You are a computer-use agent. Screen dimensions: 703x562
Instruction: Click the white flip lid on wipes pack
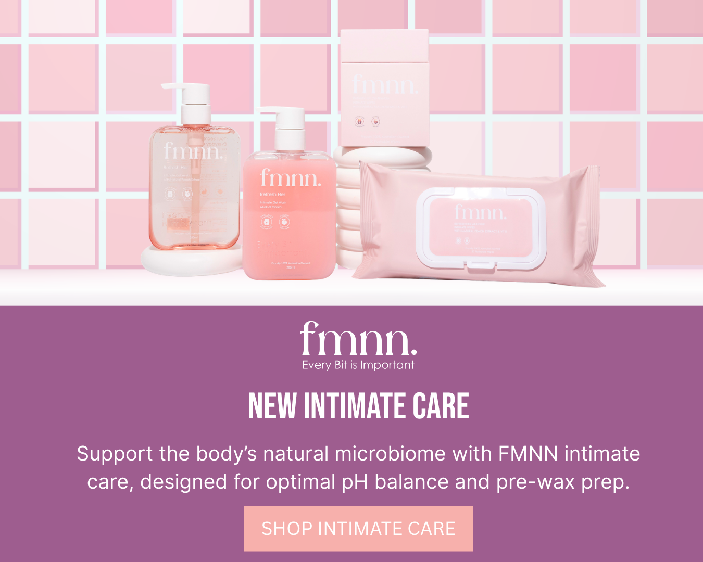tap(480, 229)
